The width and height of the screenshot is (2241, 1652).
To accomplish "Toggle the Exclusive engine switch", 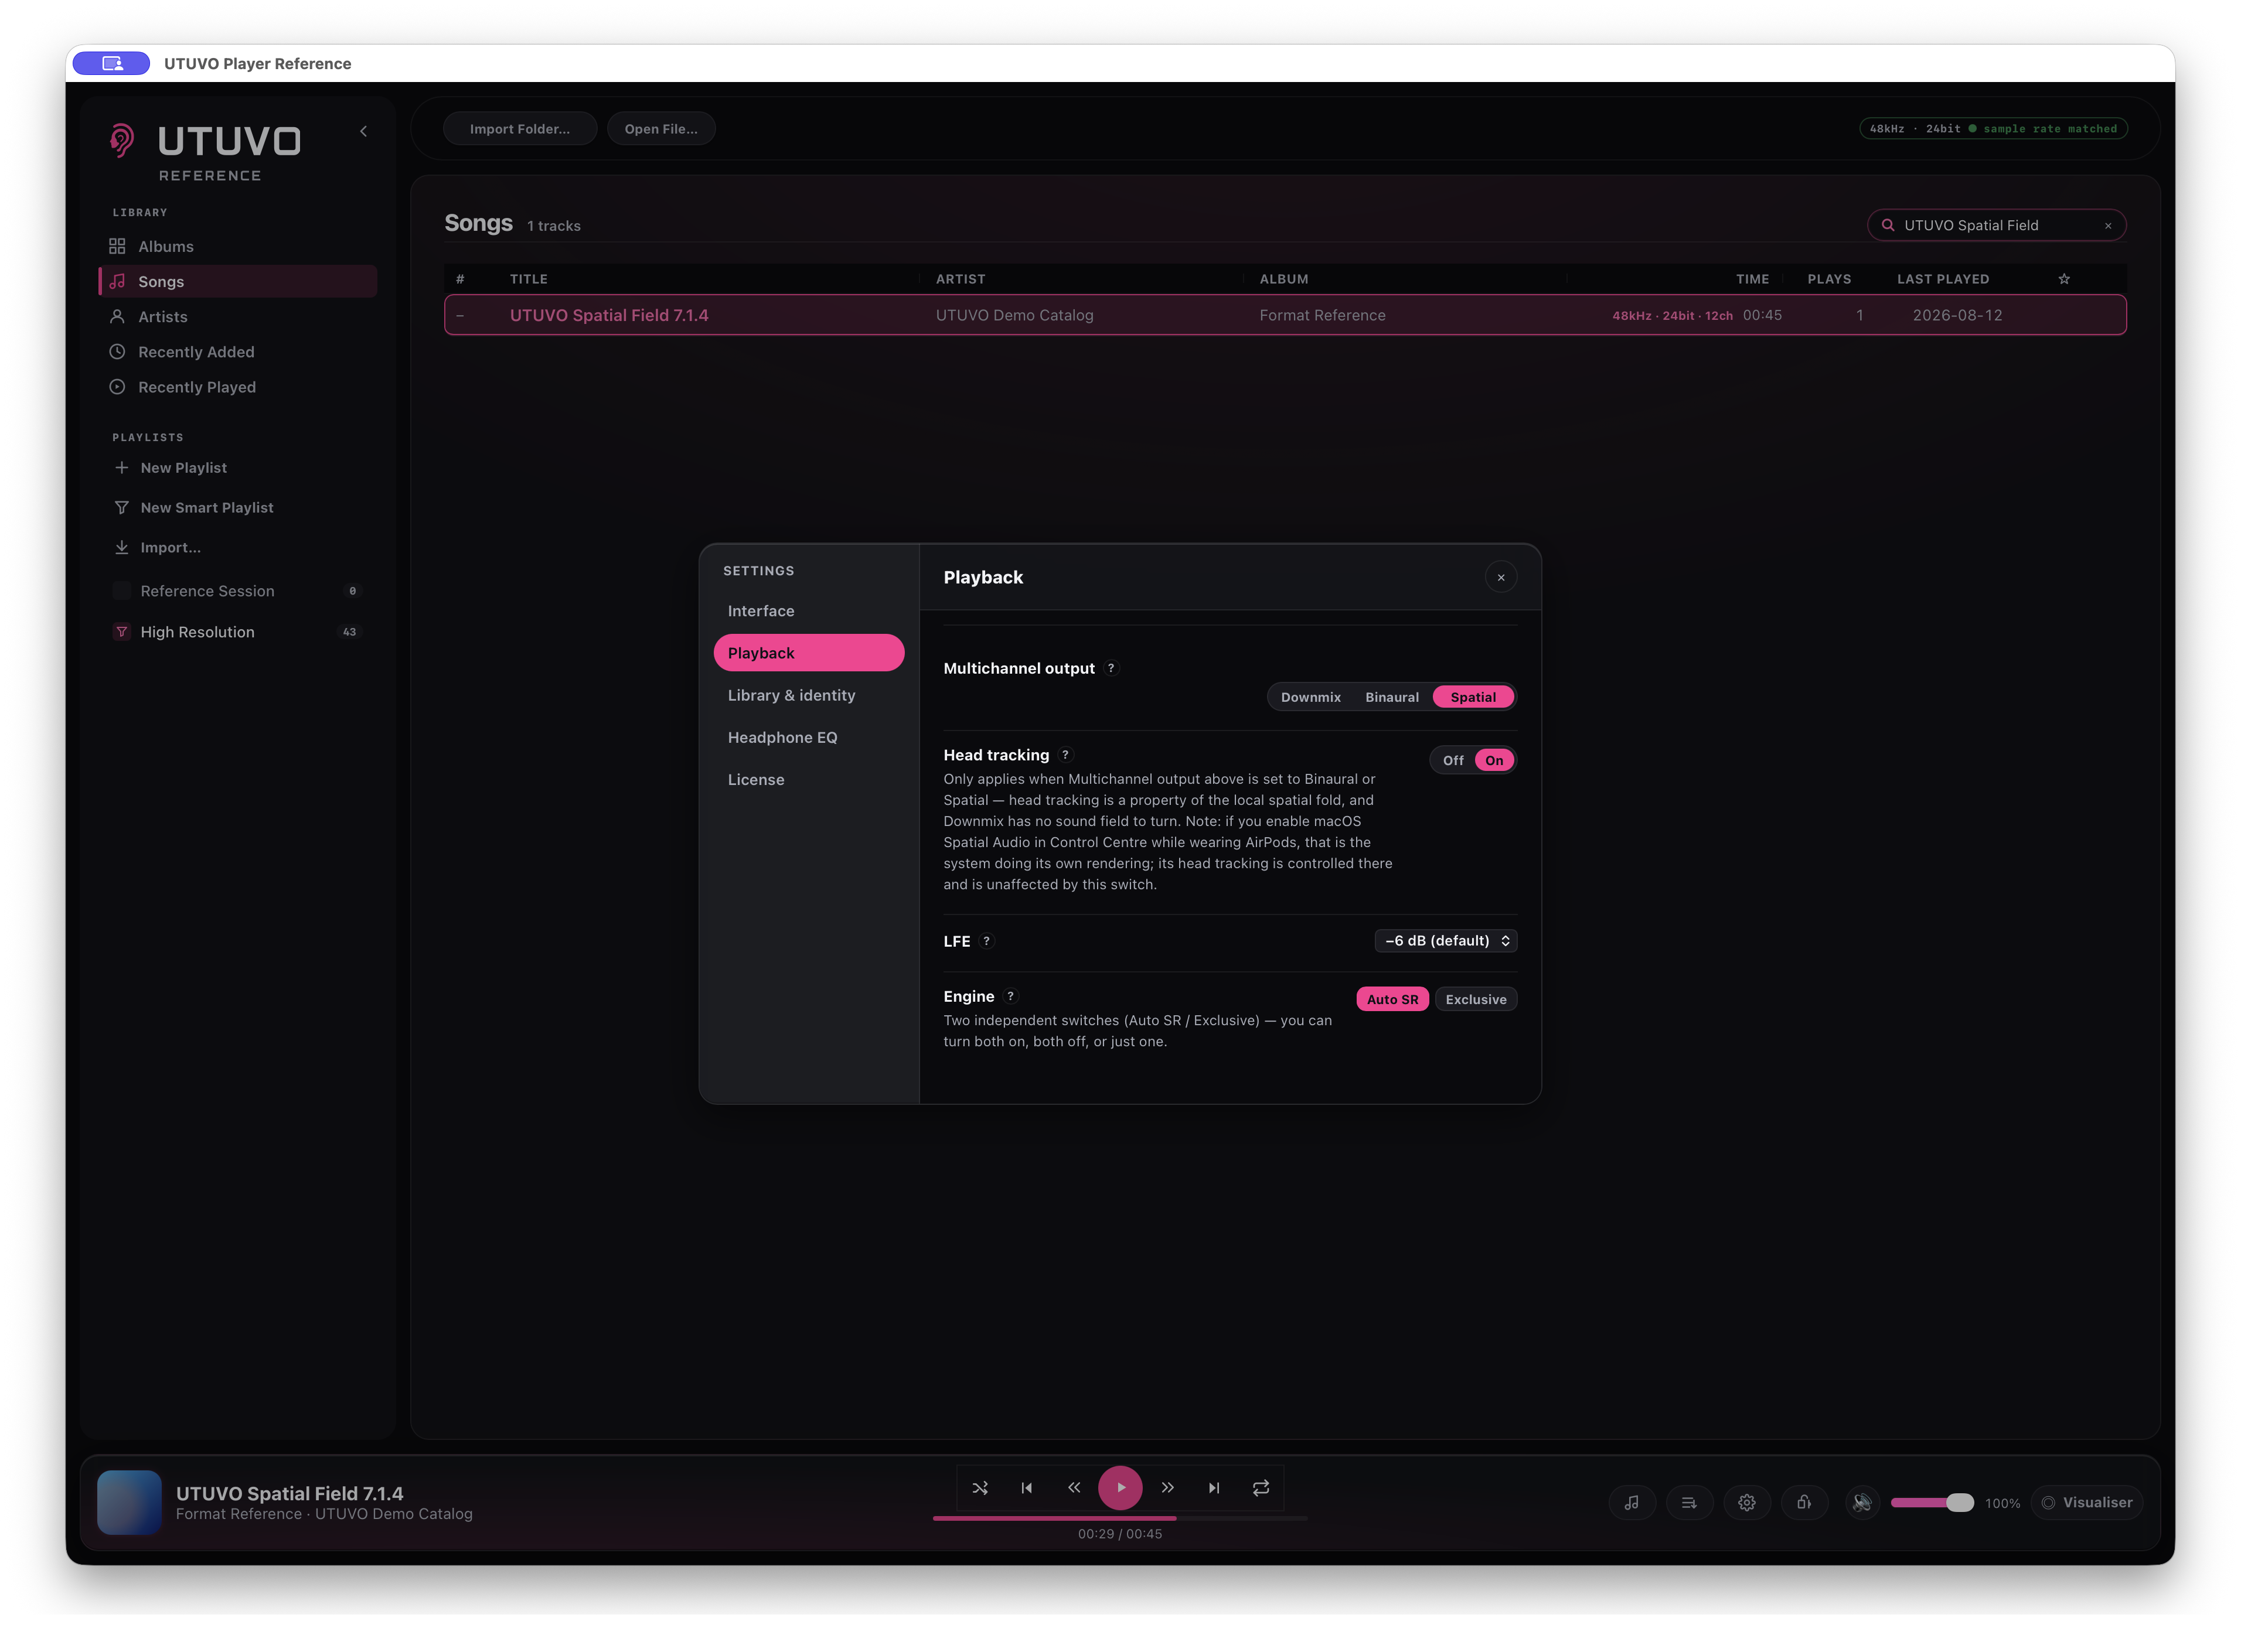I will coord(1476,999).
